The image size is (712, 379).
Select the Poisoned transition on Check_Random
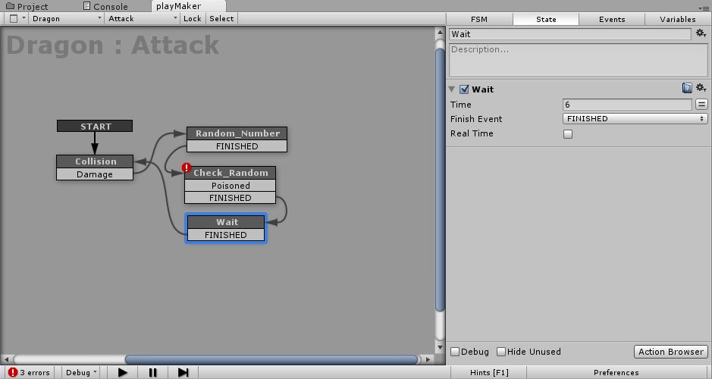pos(231,186)
